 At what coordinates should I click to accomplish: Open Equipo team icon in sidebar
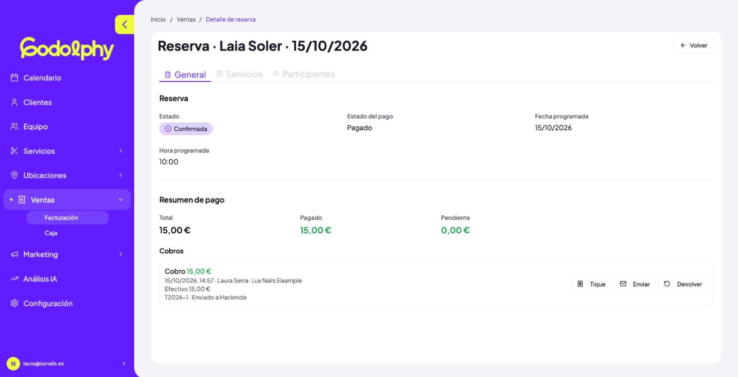pos(14,126)
